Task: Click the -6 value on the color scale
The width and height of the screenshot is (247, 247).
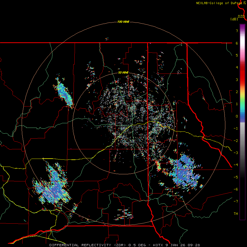Action: [x=236, y=189]
